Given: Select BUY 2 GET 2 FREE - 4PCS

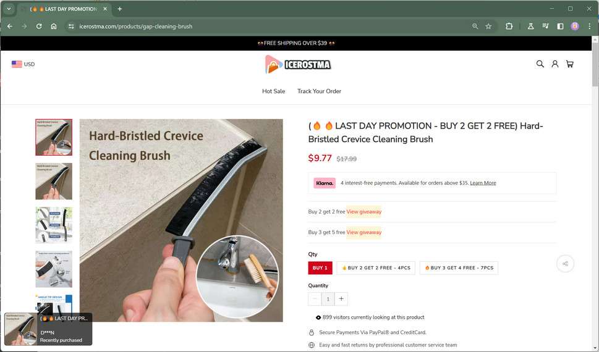Looking at the screenshot, I should 376,267.
